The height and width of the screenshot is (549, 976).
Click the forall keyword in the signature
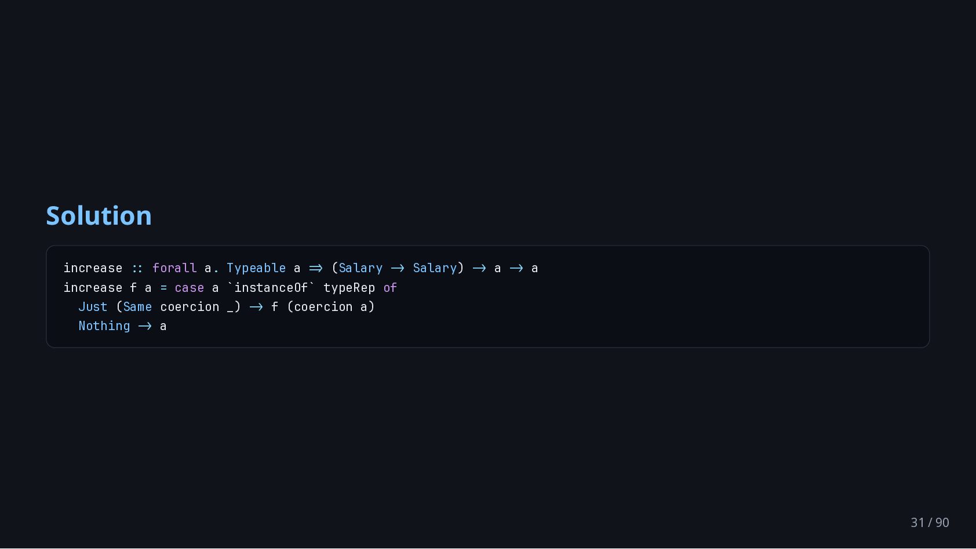coord(174,268)
